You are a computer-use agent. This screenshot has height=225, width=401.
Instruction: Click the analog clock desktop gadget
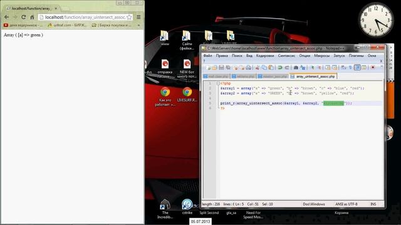click(376, 20)
